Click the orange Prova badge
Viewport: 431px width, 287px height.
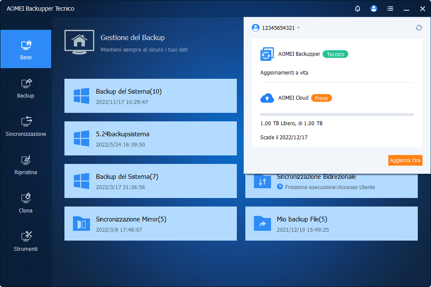tap(321, 98)
